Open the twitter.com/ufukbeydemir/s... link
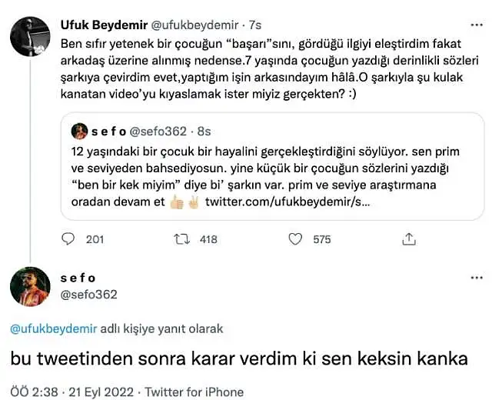The image size is (492, 400). [288, 202]
